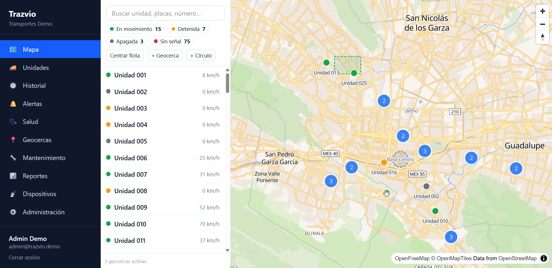Navigate to Geocercas page
The image size is (552, 268).
[x=50, y=140]
